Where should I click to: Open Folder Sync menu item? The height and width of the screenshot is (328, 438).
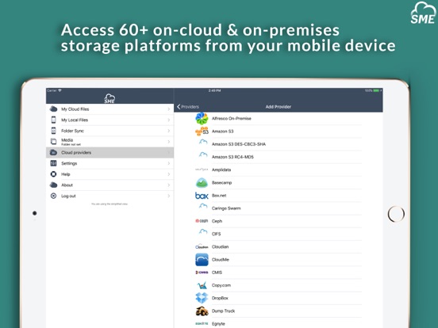tap(109, 131)
